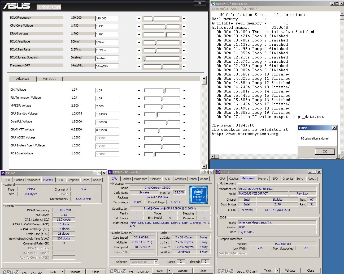344x274 pixels.
Task: Open Graphics tab in CPU-Z Memory window
Action: click(73, 180)
